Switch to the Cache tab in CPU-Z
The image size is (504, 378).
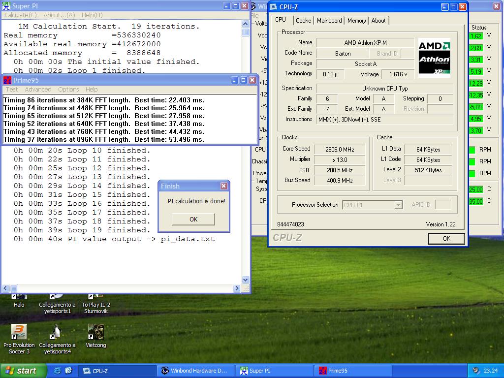(x=303, y=21)
